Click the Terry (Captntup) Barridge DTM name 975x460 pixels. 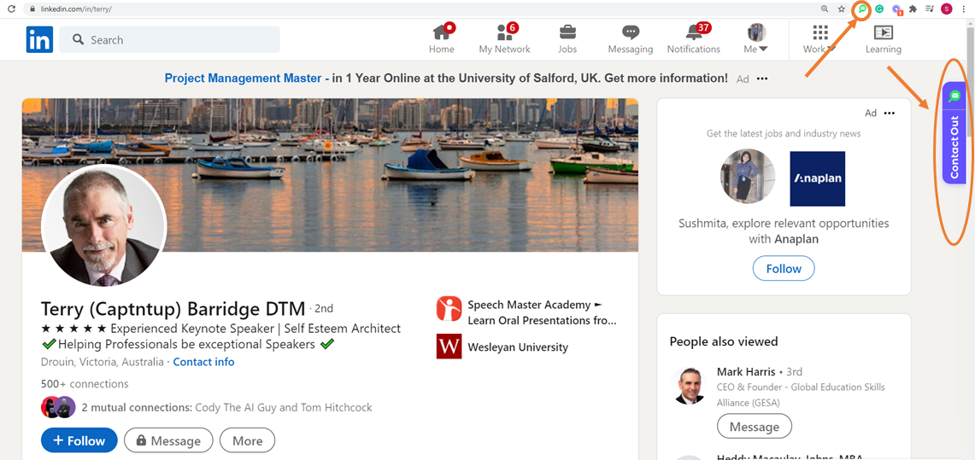click(x=173, y=309)
